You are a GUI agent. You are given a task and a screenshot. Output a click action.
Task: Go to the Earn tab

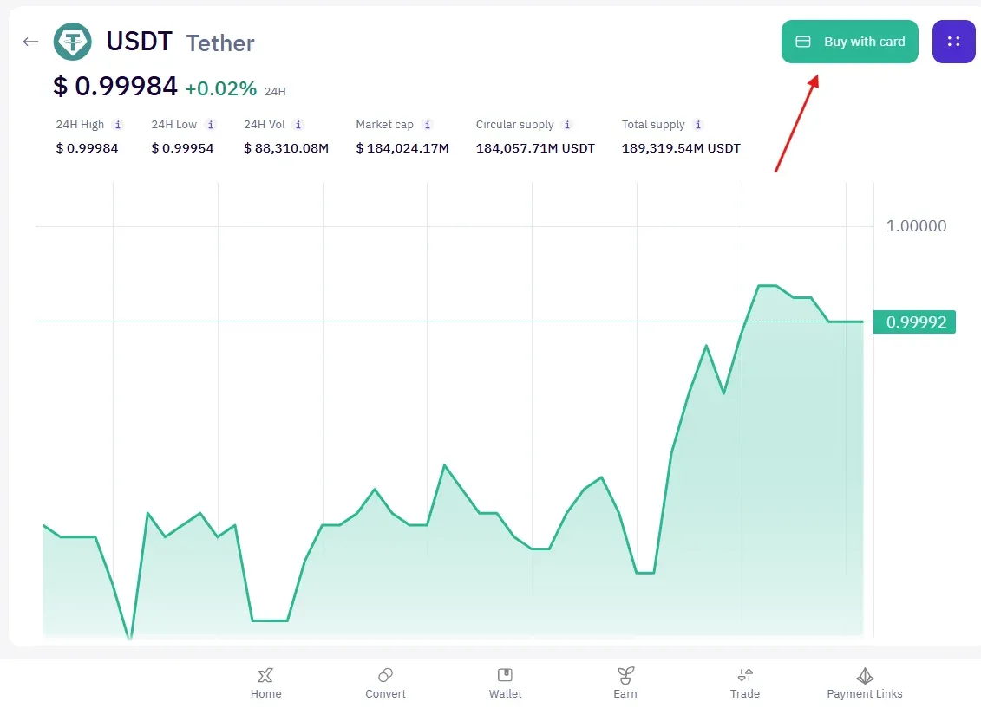pos(625,683)
